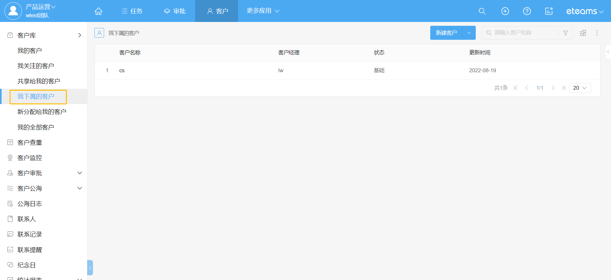The image size is (611, 280).
Task: Expand the 客户审批 sidebar section
Action: pos(80,173)
